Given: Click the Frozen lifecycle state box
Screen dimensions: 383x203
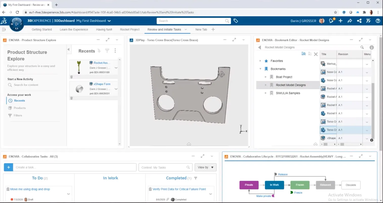Looking at the screenshot, I should (x=300, y=185).
